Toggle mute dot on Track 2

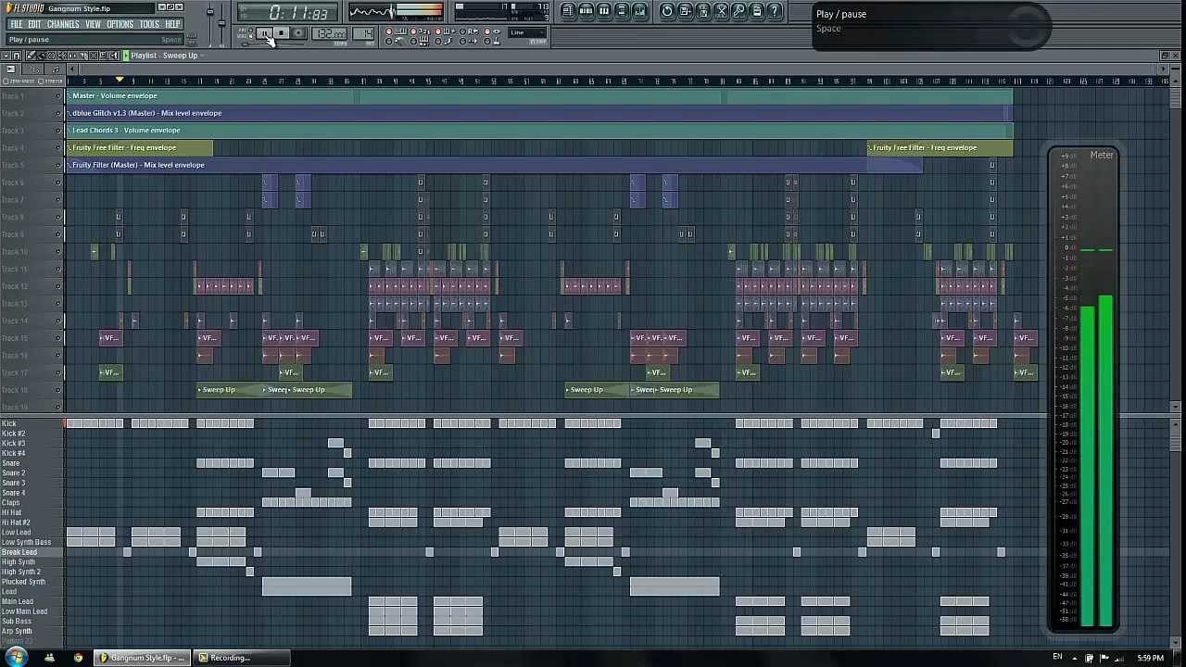click(x=57, y=113)
